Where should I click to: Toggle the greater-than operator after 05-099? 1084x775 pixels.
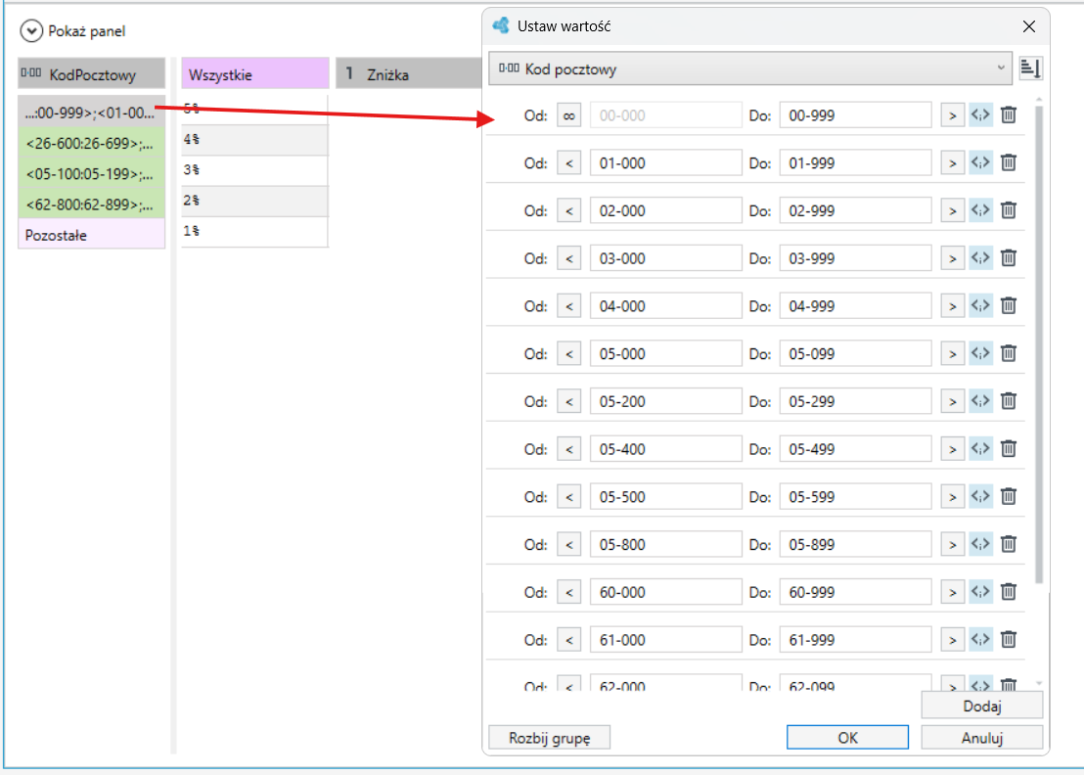[x=953, y=354]
